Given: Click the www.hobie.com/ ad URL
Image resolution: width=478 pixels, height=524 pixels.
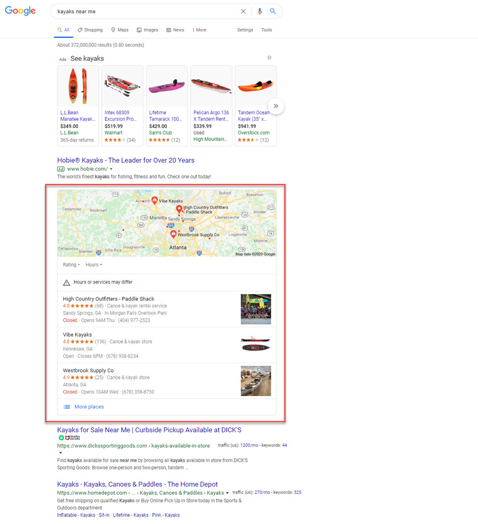Looking at the screenshot, I should pyautogui.click(x=87, y=169).
